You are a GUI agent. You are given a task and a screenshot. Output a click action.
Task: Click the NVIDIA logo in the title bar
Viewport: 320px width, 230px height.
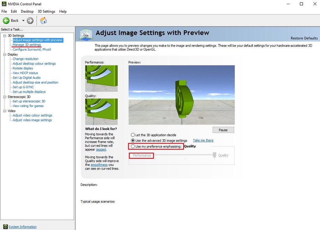click(x=4, y=4)
